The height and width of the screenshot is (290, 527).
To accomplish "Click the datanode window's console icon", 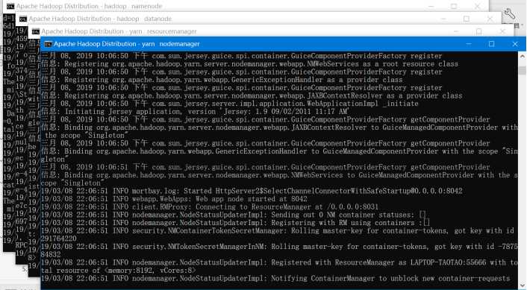I will pyautogui.click(x=23, y=19).
